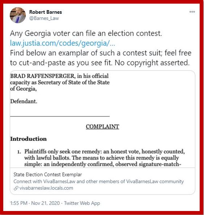Click the Plaintiffs only seek paragraph
Image resolution: width=204 pixels, height=215 pixels.
click(104, 158)
